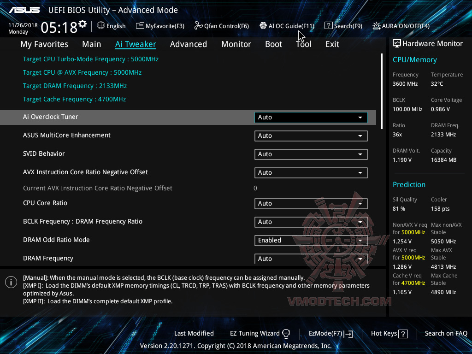Click the ASUS logo
472x354 pixels.
24,10
